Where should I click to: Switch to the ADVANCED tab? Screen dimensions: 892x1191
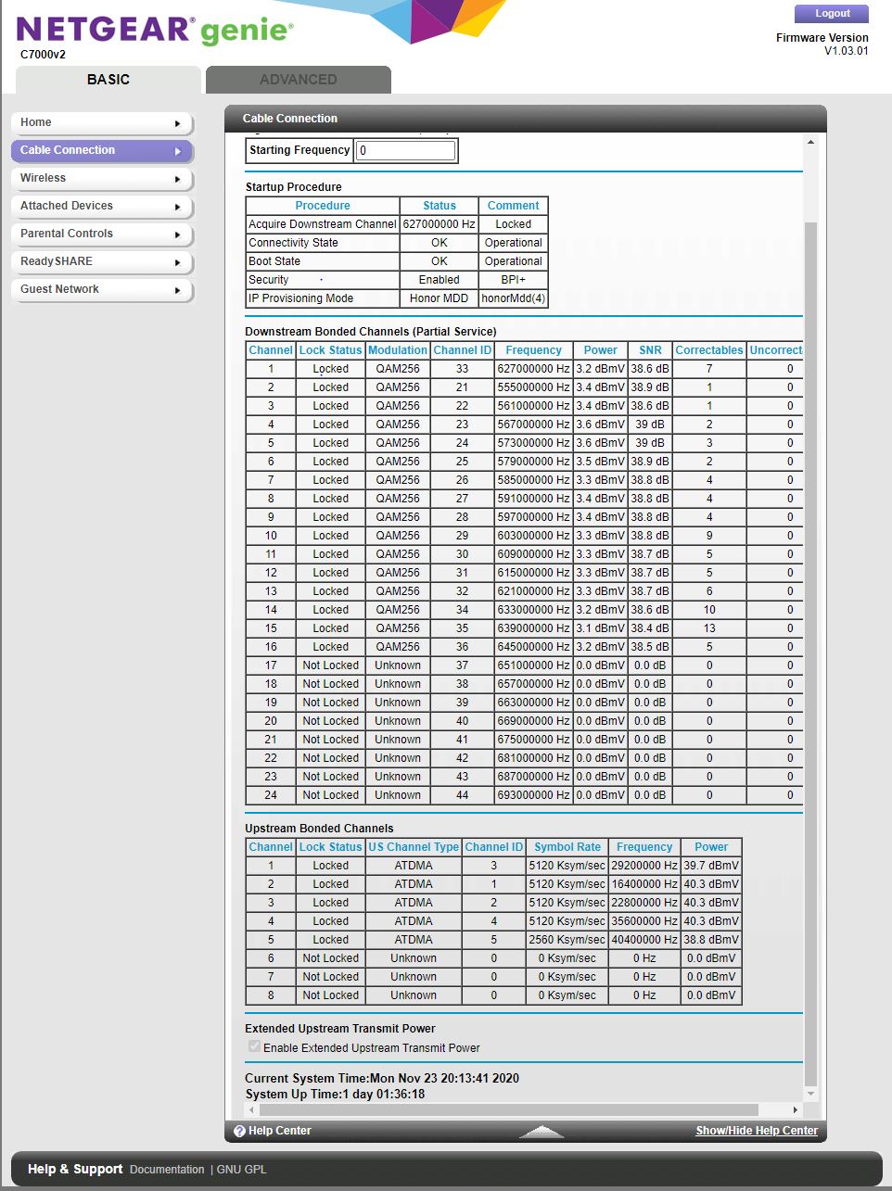(x=298, y=80)
